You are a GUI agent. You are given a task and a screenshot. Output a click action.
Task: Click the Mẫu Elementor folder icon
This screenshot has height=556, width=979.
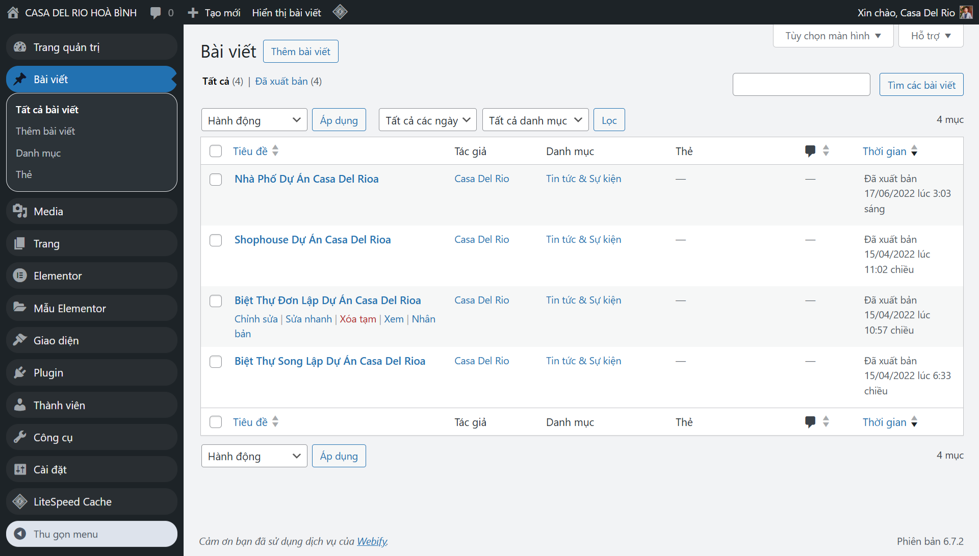point(20,308)
